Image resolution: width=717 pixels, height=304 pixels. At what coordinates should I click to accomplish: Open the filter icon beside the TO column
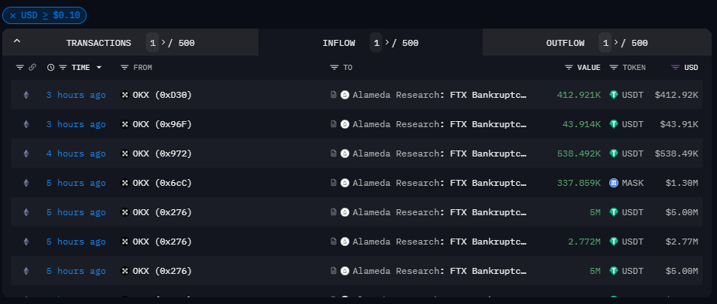click(334, 68)
